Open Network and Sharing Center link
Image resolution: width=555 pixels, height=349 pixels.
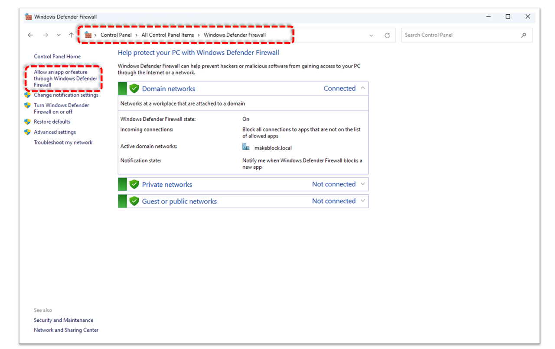pyautogui.click(x=66, y=330)
